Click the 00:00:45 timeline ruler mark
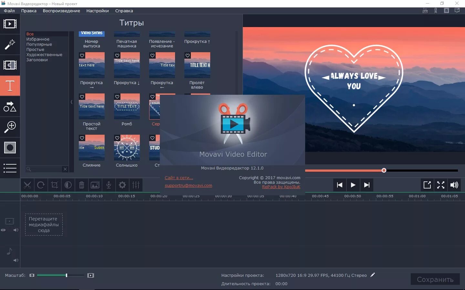This screenshot has height=290, width=465. tap(320, 196)
